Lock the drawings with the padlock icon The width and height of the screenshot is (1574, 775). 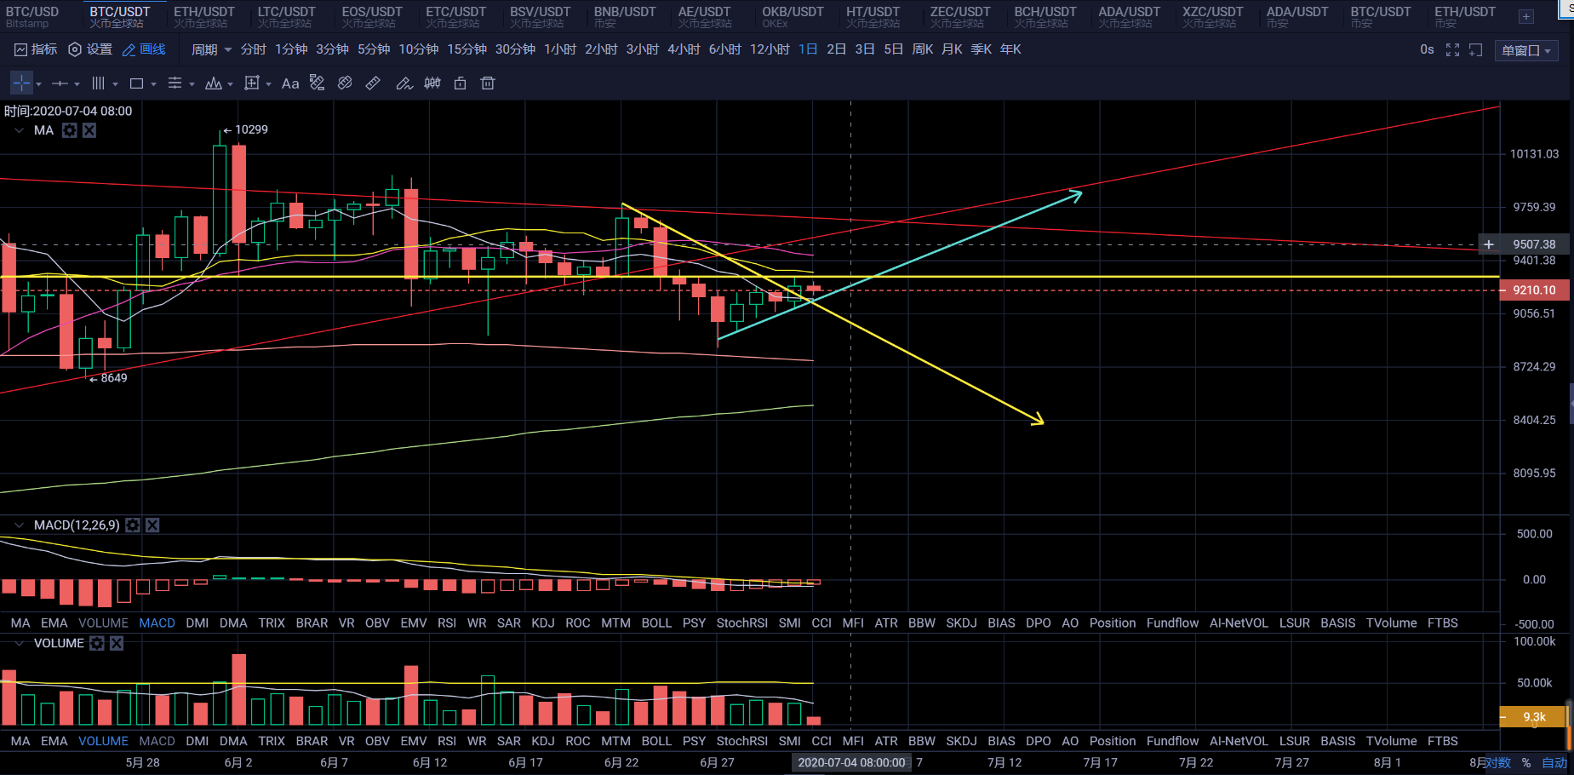tap(460, 83)
